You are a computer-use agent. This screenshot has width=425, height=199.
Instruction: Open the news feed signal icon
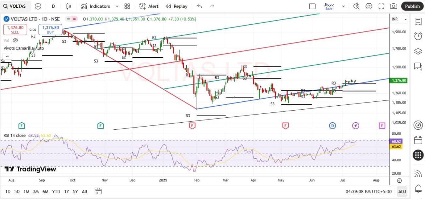click(x=418, y=173)
